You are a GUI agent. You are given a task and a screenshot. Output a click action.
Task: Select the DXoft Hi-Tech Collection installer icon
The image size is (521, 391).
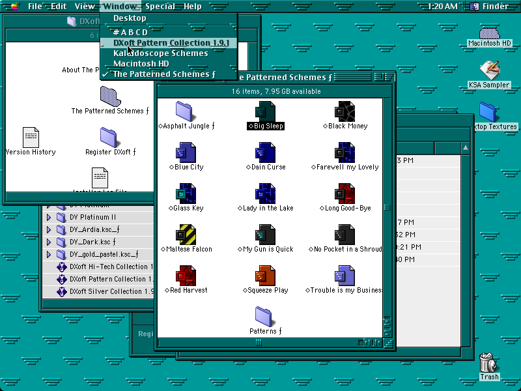(x=61, y=267)
